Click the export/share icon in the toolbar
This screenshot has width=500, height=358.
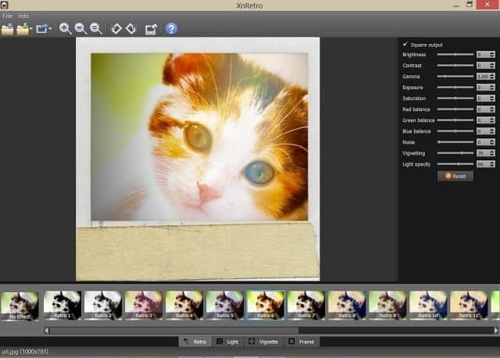click(41, 29)
